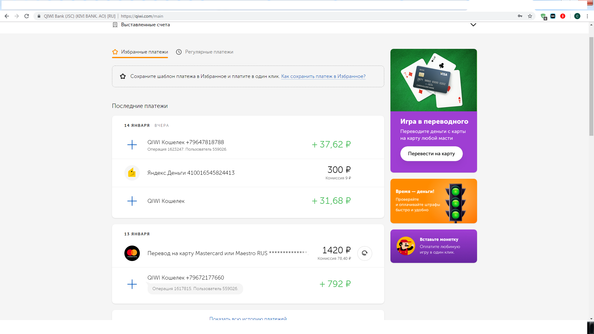Repeat the 1420 ₽ Mastercard payment
The width and height of the screenshot is (594, 334).
(x=364, y=253)
